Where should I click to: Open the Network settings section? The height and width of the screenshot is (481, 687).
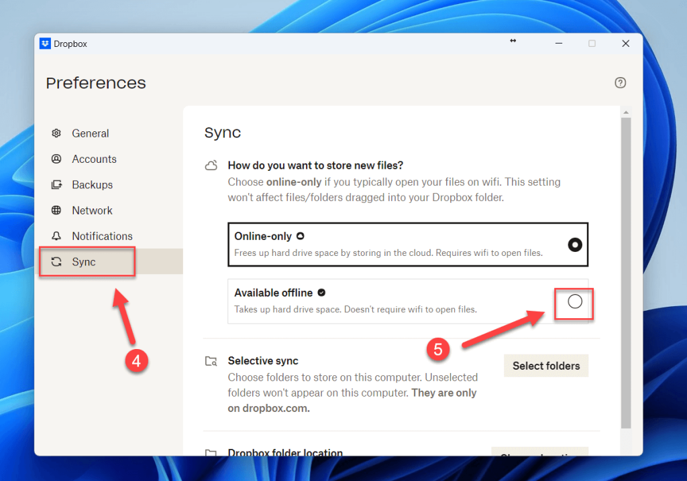(x=92, y=210)
